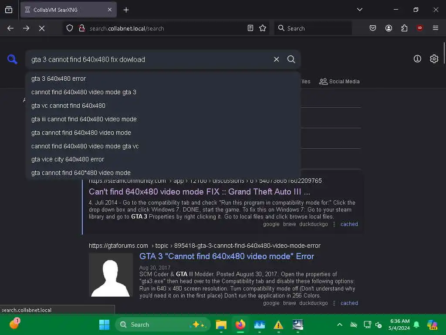Click the page vertical scrollbar
The width and height of the screenshot is (446, 335).
444,54
